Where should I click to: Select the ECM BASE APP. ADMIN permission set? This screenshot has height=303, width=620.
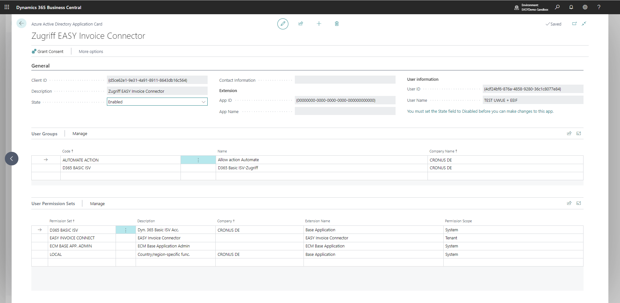[82, 246]
